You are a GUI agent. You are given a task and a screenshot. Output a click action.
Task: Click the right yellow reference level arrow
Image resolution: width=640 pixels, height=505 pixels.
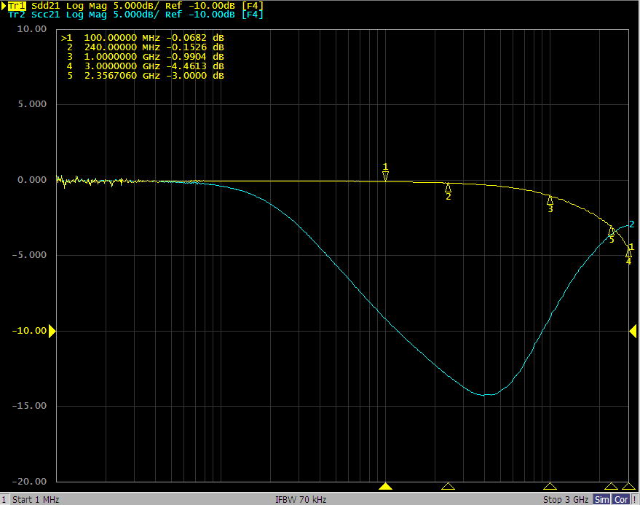coord(633,331)
